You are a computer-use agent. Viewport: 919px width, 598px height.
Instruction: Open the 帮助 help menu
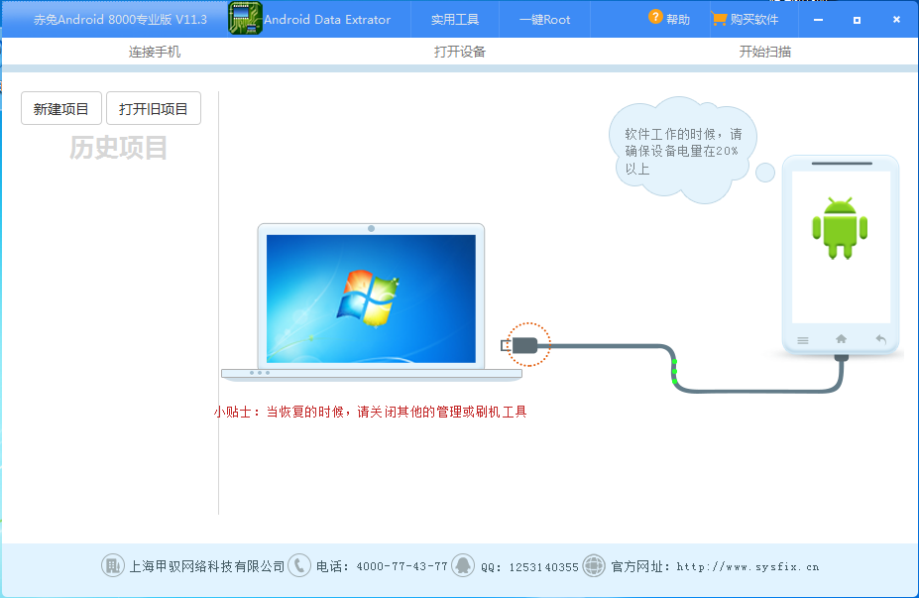click(x=678, y=20)
